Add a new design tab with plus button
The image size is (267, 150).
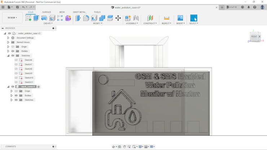point(222,7)
